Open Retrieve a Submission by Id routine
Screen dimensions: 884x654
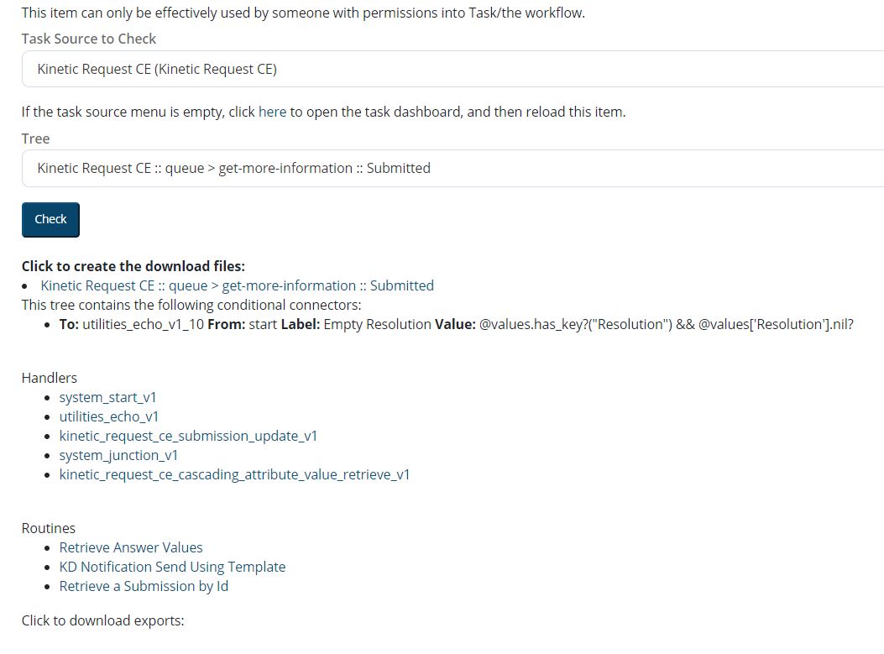144,586
